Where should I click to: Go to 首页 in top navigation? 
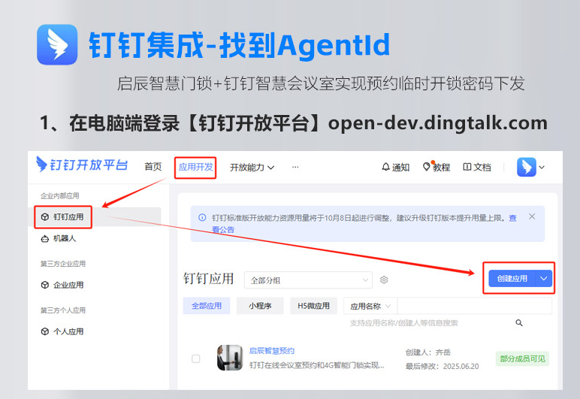click(x=153, y=167)
